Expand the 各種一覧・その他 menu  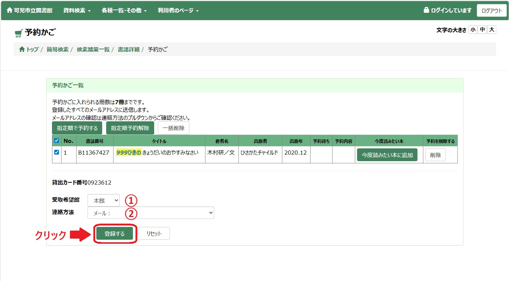[124, 11]
